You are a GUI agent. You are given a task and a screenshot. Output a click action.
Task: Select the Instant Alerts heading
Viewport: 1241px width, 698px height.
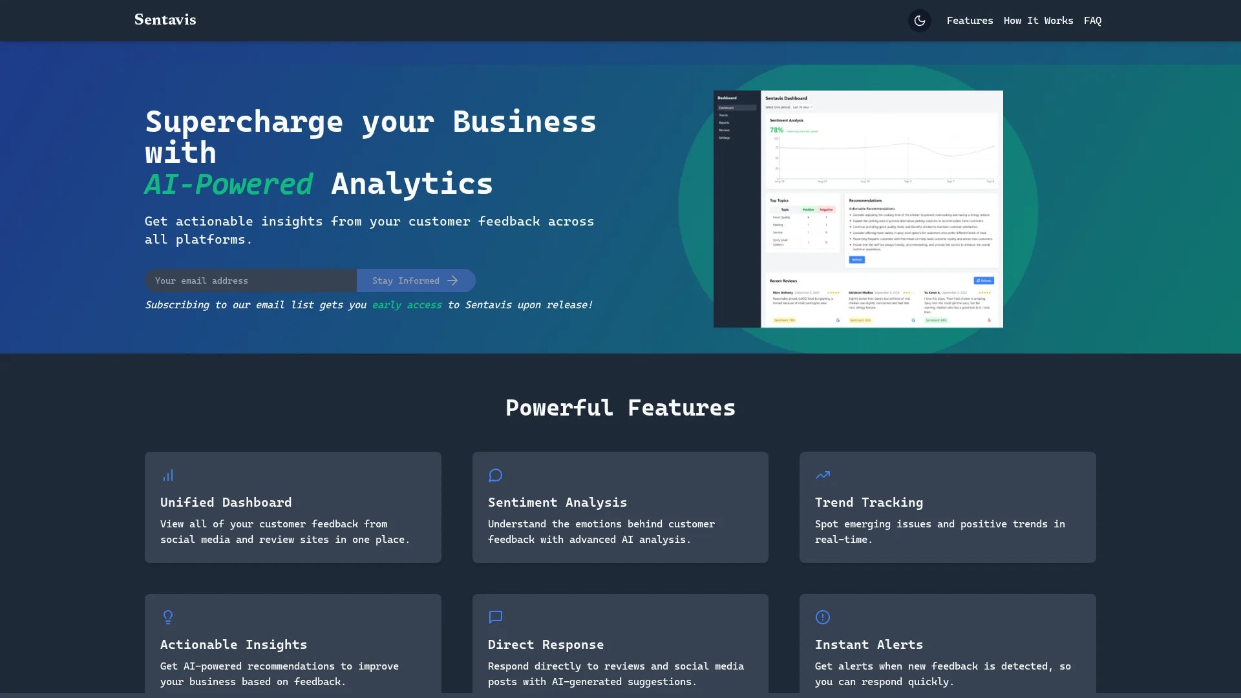click(869, 644)
